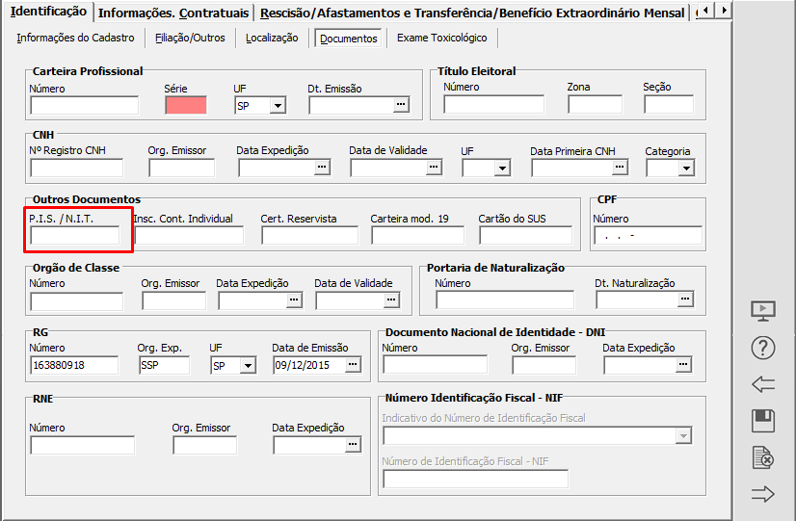Image resolution: width=796 pixels, height=521 pixels.
Task: Open date picker for CNH Data de Validade
Action: pos(434,168)
